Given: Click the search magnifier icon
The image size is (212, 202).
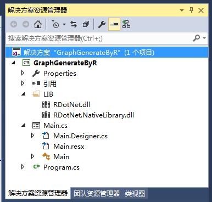Looking at the screenshot, I should 197,38.
